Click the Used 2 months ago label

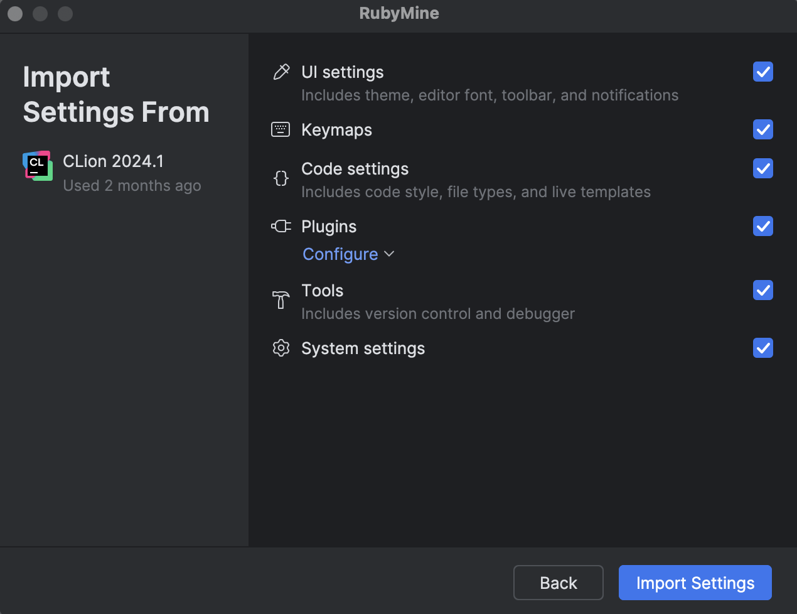[132, 185]
